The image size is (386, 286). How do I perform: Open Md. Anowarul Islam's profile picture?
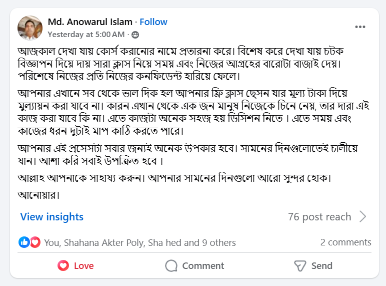click(x=30, y=28)
